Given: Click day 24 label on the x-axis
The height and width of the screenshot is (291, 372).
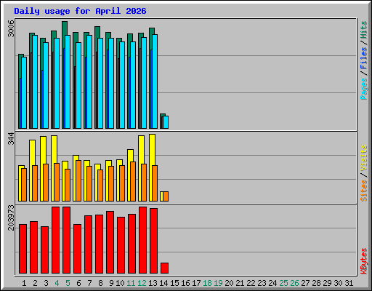Looking at the screenshot, I should click(x=272, y=283).
